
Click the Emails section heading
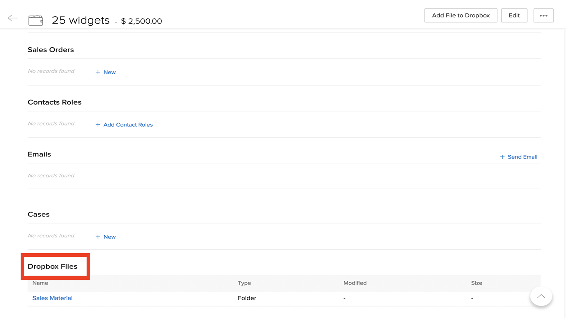coord(39,154)
